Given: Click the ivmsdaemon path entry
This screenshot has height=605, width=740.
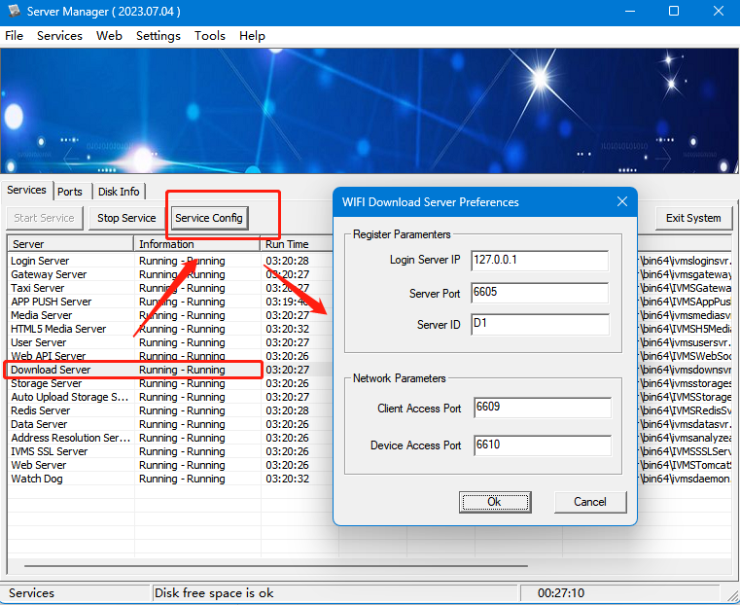Looking at the screenshot, I should [x=686, y=479].
